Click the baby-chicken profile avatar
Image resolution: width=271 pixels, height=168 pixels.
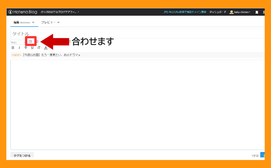231,12
